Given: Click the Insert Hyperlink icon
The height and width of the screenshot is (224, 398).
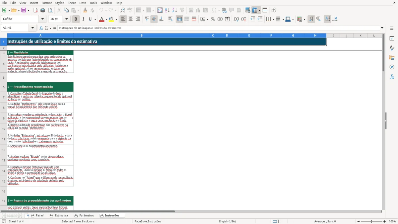Looking at the screenshot, I should [x=224, y=10].
